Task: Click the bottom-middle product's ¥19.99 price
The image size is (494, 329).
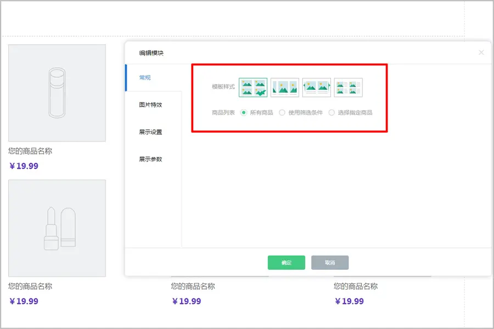Action: coord(187,301)
